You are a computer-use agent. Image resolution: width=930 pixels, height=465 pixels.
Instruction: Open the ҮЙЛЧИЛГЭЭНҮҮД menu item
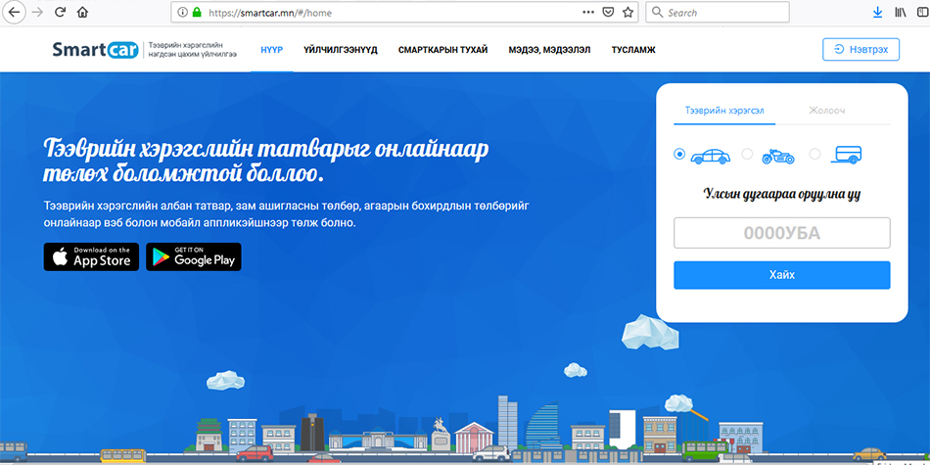click(340, 50)
